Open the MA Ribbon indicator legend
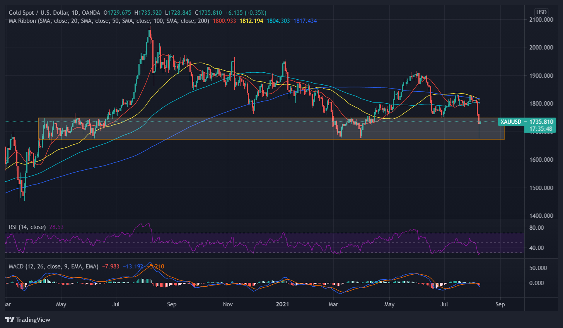 point(109,21)
